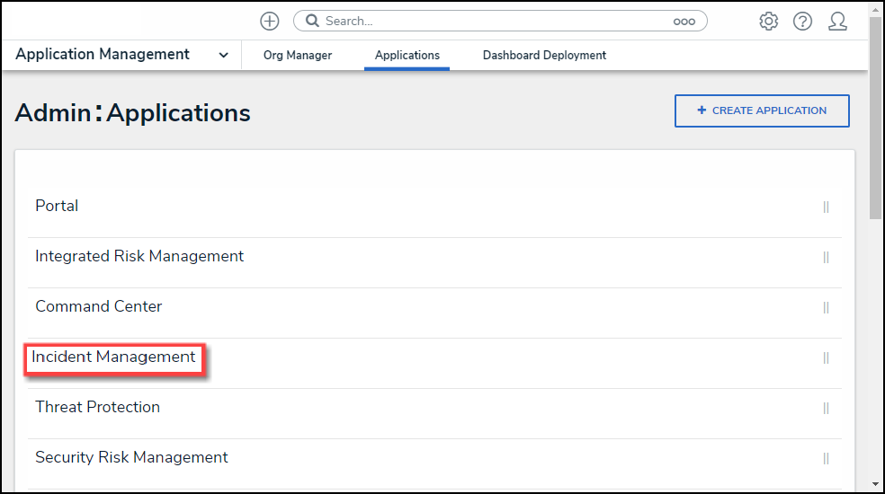885x494 pixels.
Task: Open the Incident Management application
Action: (x=113, y=357)
